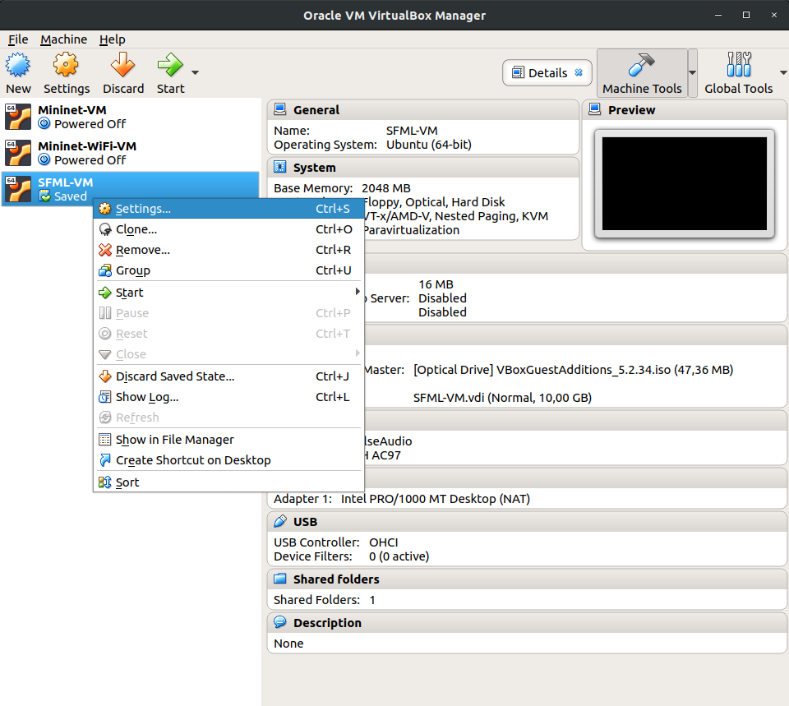
Task: Click the SFML-VM preview thumbnail
Action: [684, 183]
